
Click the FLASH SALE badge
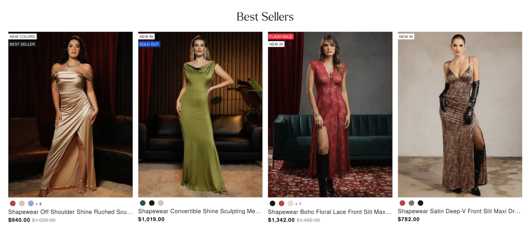pos(281,36)
